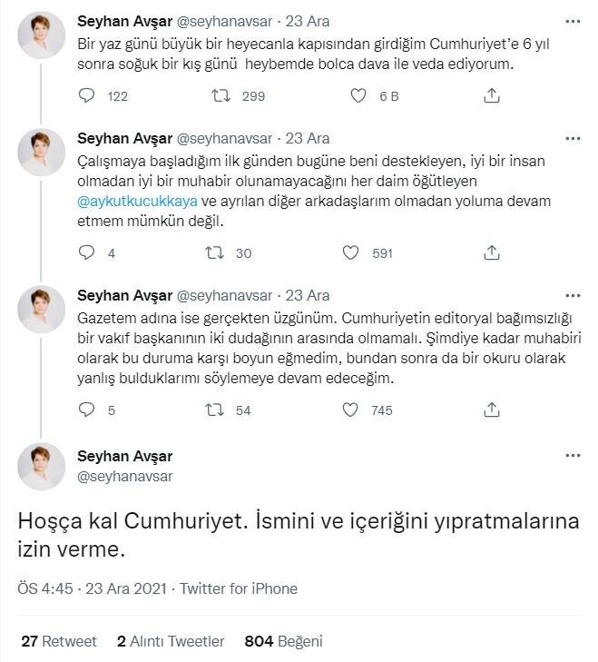Image resolution: width=598 pixels, height=662 pixels.
Task: Reply to the first tweet with 122 replies
Action: [87, 95]
